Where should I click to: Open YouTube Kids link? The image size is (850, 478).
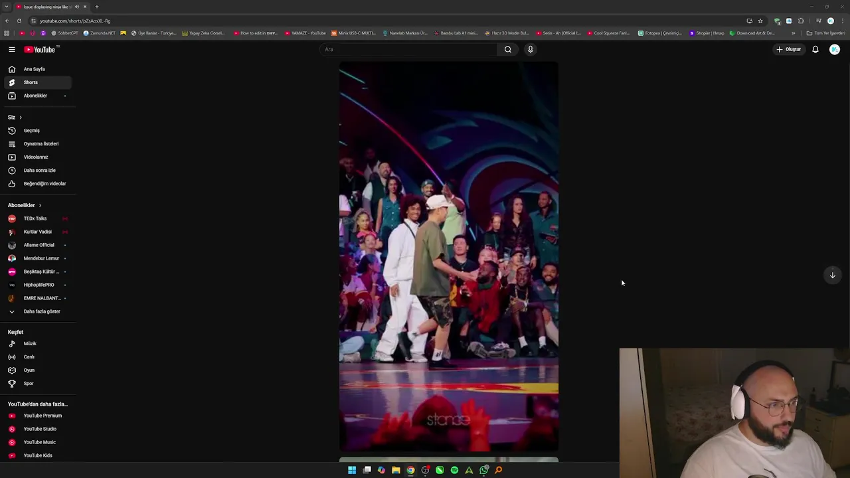point(38,455)
